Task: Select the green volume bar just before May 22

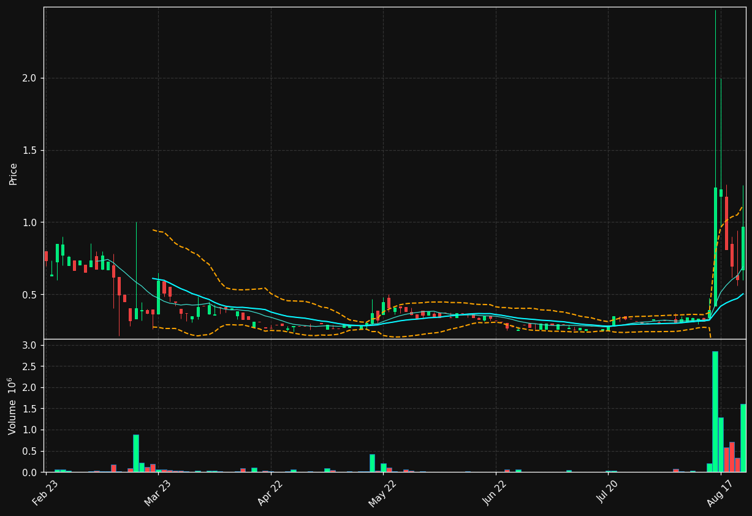Action: click(372, 463)
